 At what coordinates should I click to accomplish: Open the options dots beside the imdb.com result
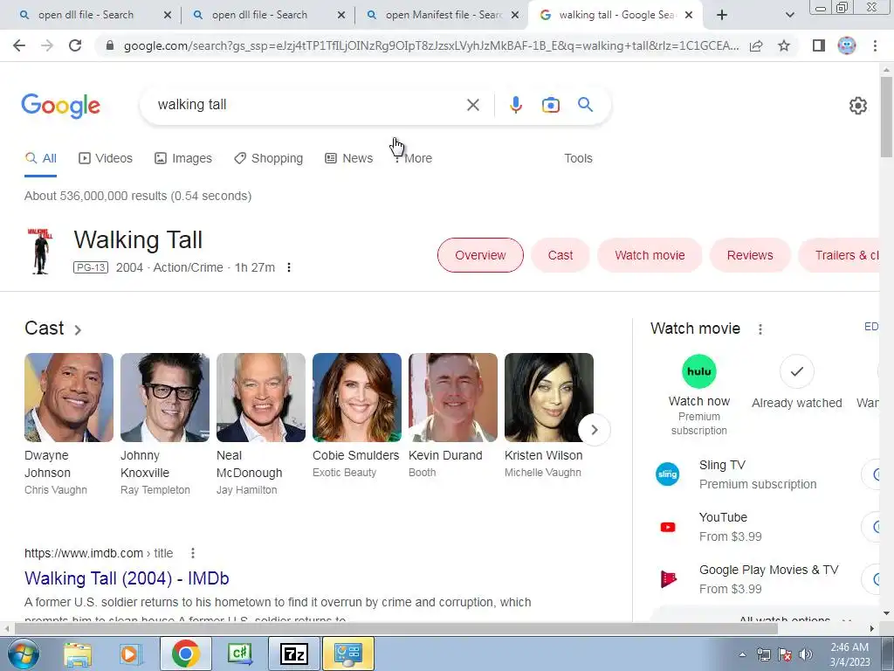193,553
